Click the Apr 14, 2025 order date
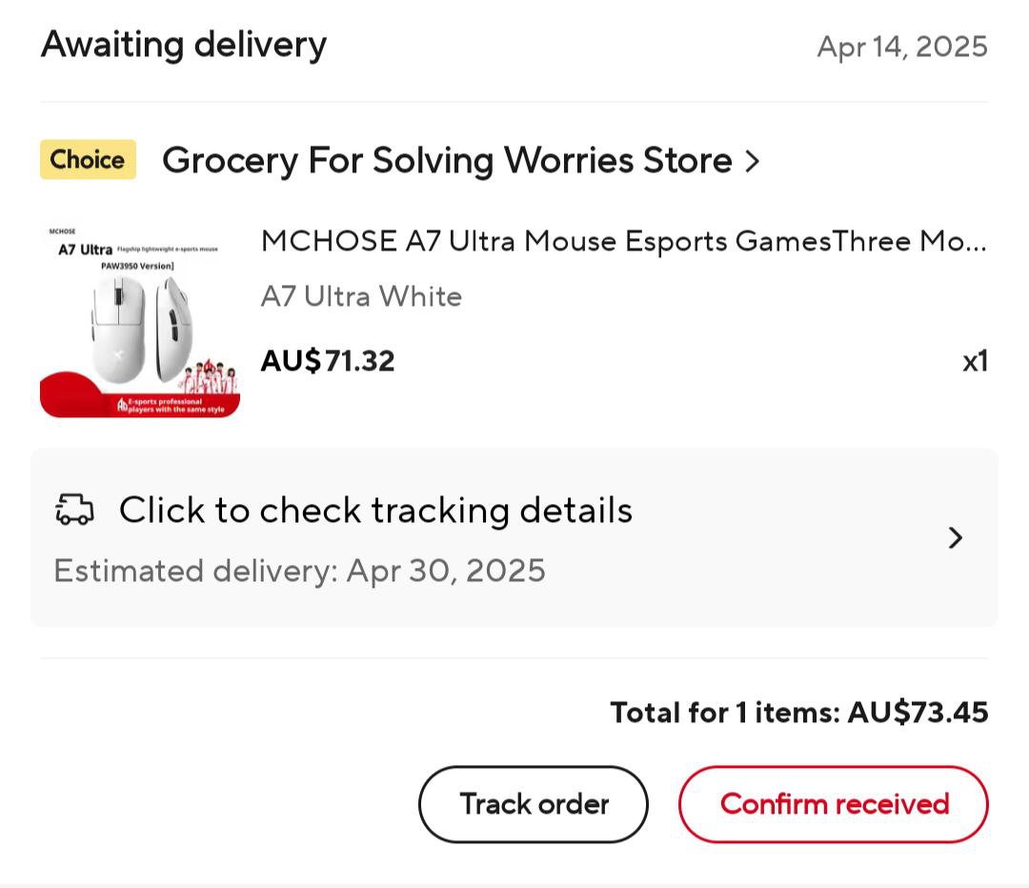 (902, 47)
